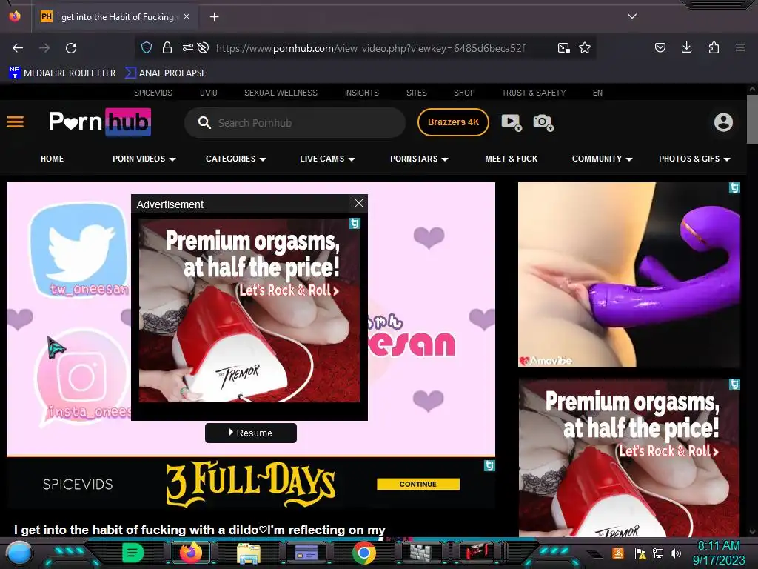Expand the PHOTOS & GIFS dropdown
This screenshot has height=569, width=758.
point(694,159)
